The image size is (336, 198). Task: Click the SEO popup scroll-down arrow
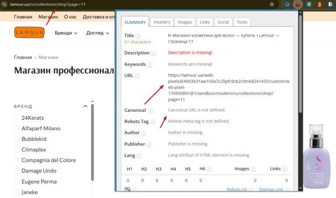[301, 188]
